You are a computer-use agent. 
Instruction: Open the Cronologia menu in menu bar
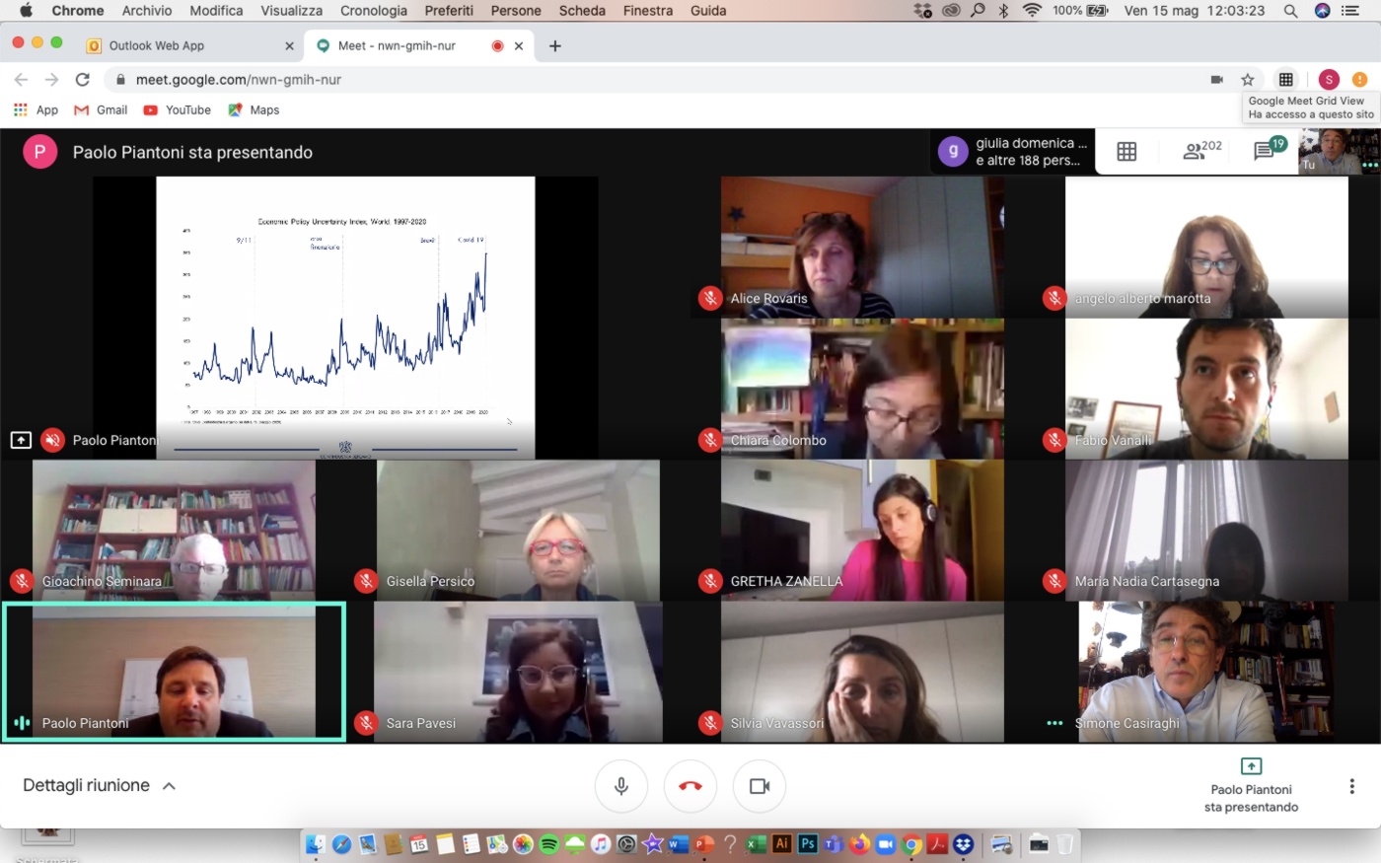coord(373,11)
